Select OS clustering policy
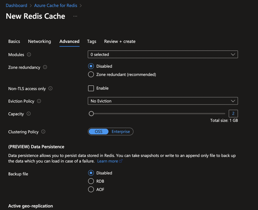 (x=99, y=132)
